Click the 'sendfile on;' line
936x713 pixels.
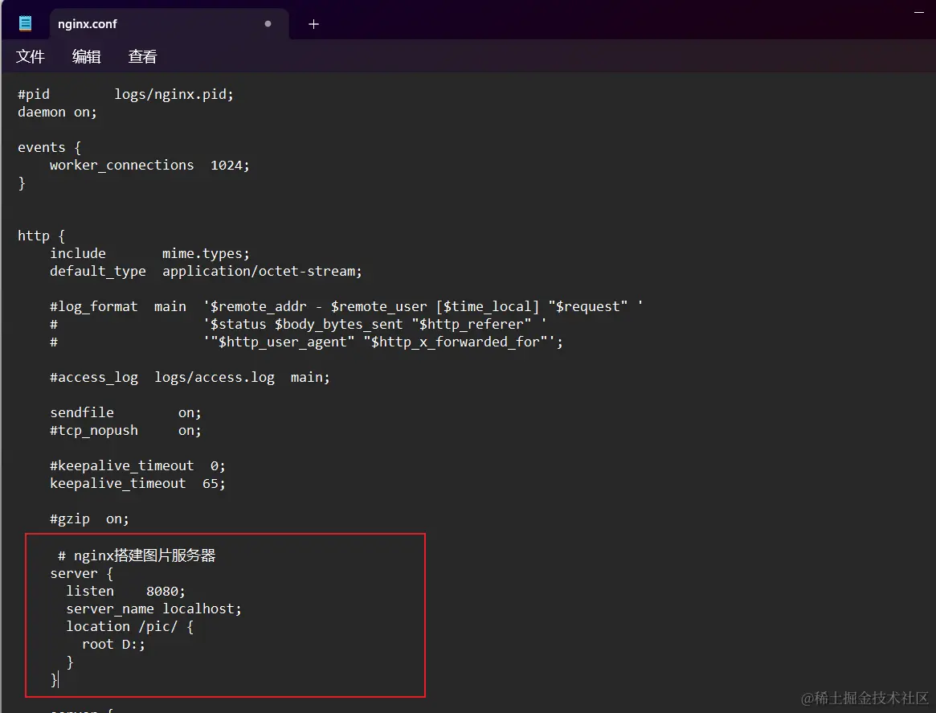pos(126,412)
